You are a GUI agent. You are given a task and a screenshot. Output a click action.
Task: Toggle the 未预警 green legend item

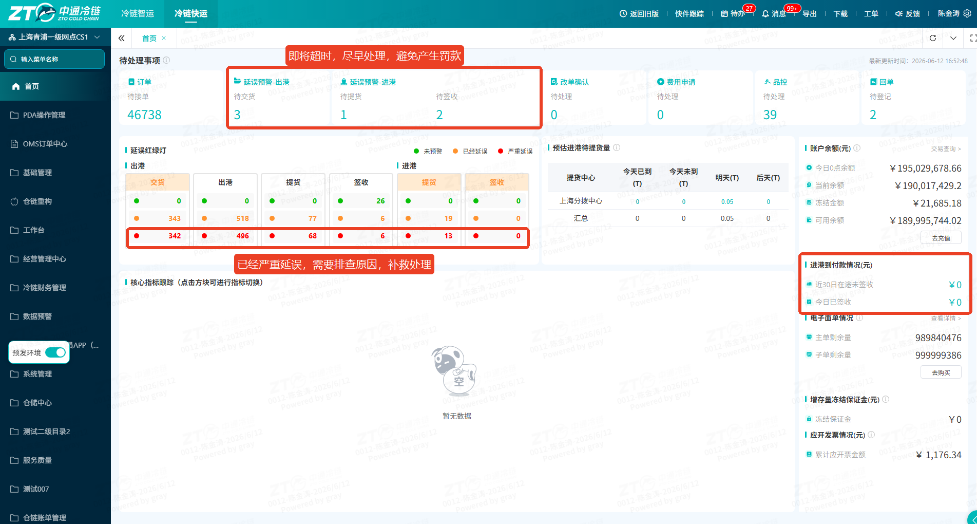pyautogui.click(x=428, y=151)
